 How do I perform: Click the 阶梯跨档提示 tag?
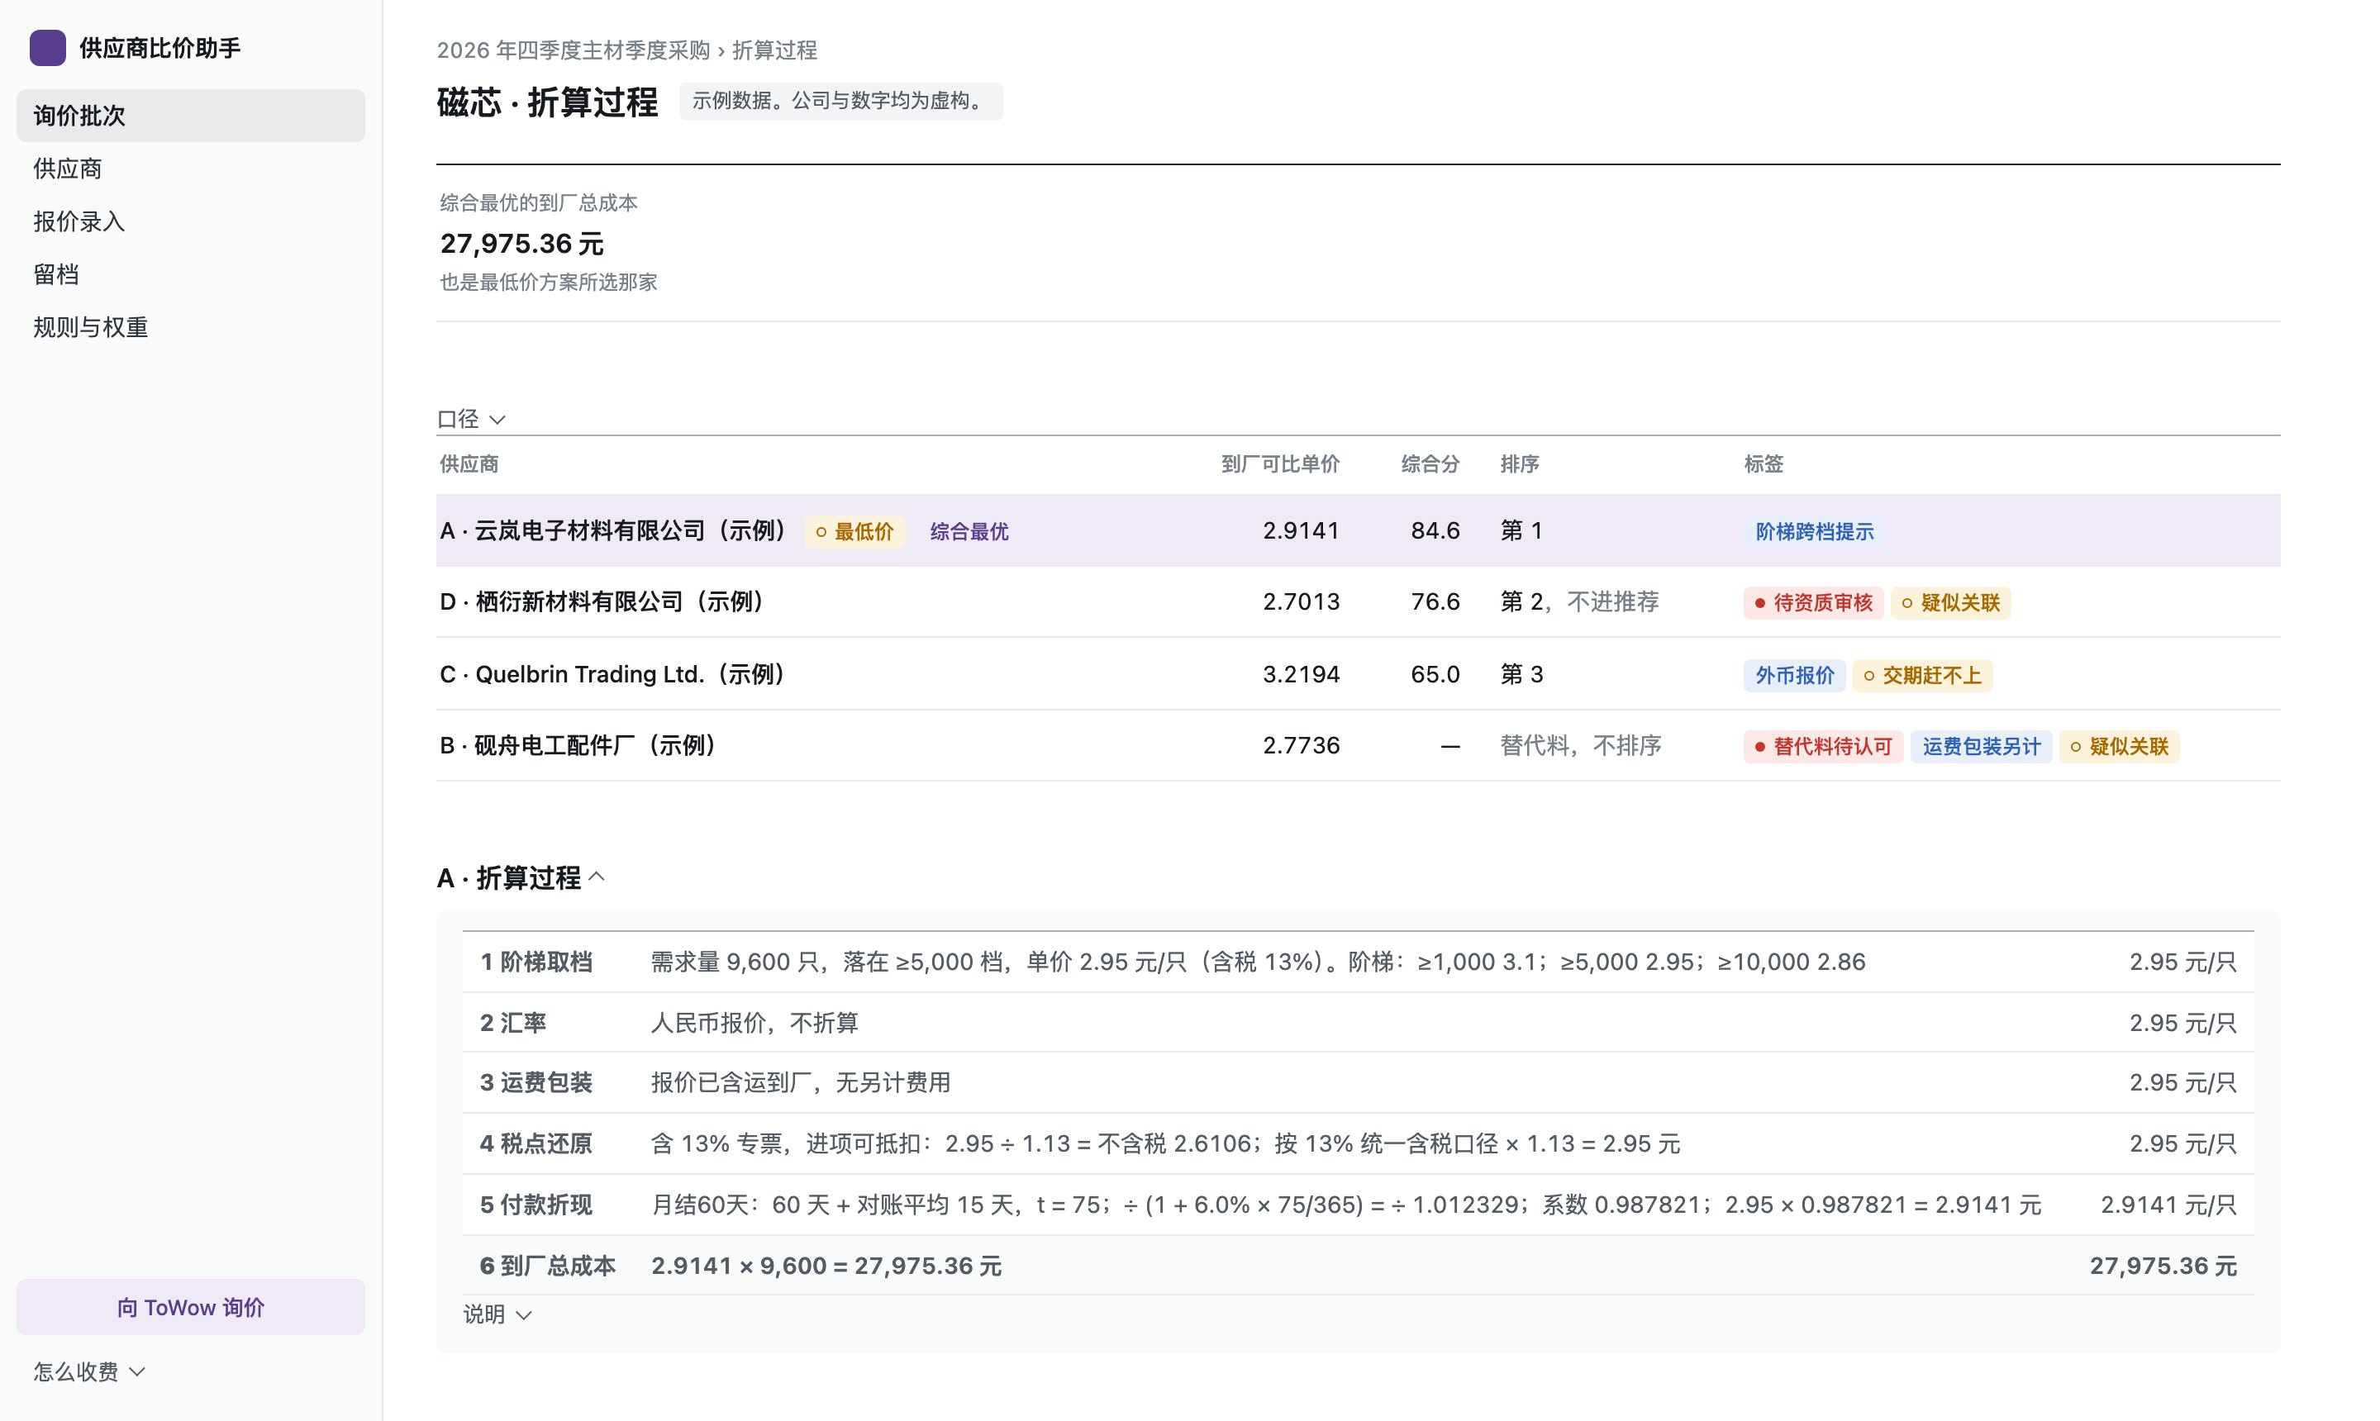point(1814,531)
